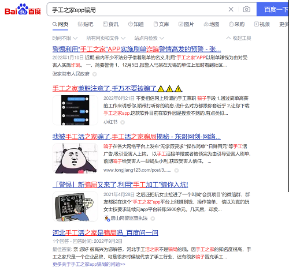Expand the 站点内检索 dropdown
The height and width of the screenshot is (267, 289).
(x=149, y=38)
